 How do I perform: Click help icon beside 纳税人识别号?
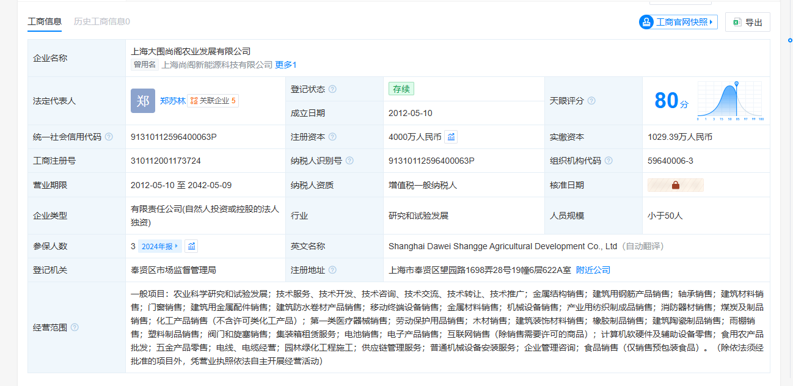click(x=349, y=161)
